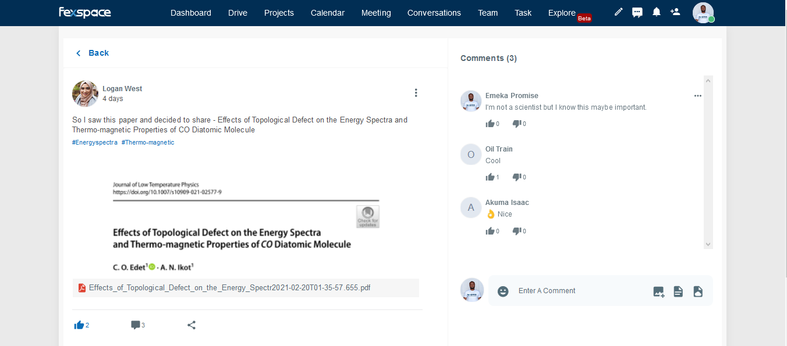
Task: Open Akuma Isaac's name
Action: click(x=507, y=203)
